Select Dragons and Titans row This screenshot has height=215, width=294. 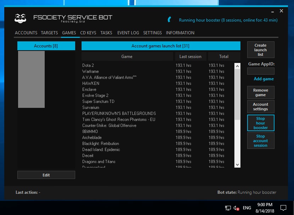(x=157, y=162)
